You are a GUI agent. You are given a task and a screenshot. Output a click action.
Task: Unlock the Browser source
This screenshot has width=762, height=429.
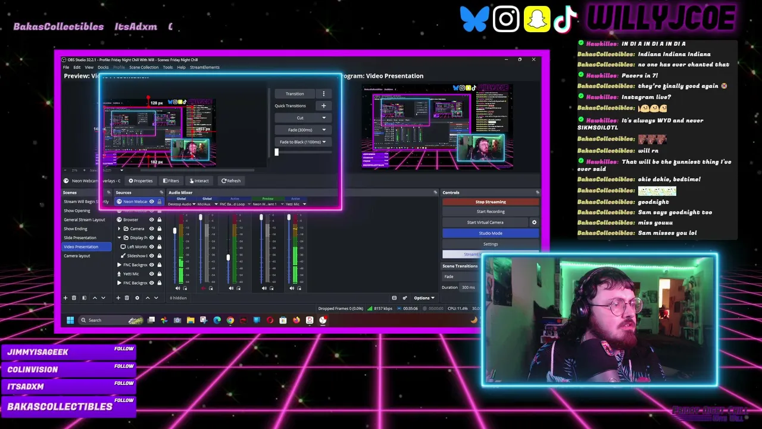(159, 220)
